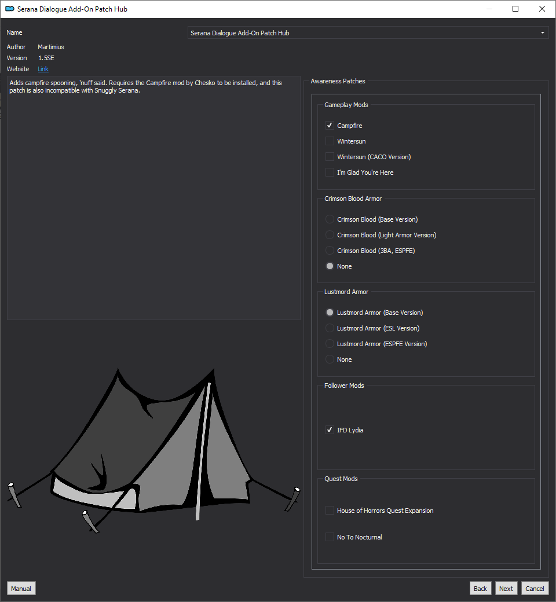The height and width of the screenshot is (602, 556).
Task: Click the Awareness Patches heading
Action: click(x=338, y=81)
